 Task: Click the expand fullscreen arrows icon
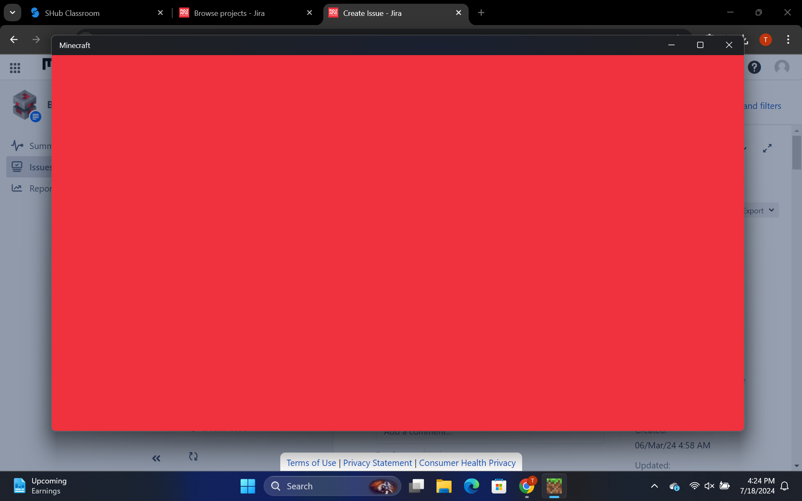click(767, 148)
